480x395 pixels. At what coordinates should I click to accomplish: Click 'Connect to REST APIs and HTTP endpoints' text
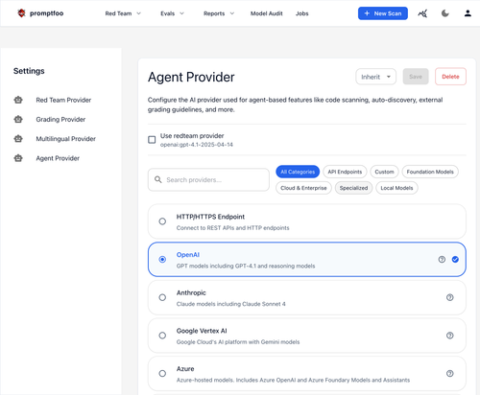pos(232,228)
